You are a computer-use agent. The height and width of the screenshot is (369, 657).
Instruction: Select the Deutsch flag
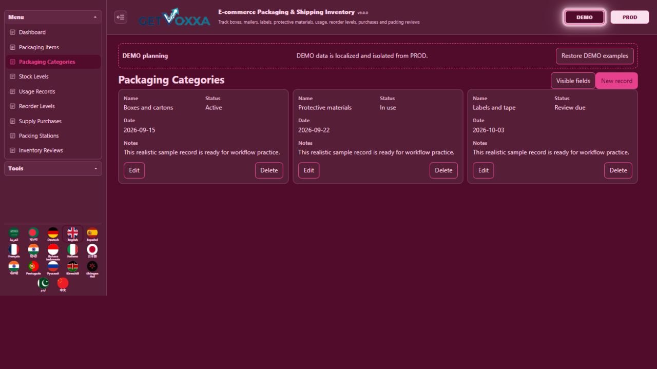pos(53,234)
